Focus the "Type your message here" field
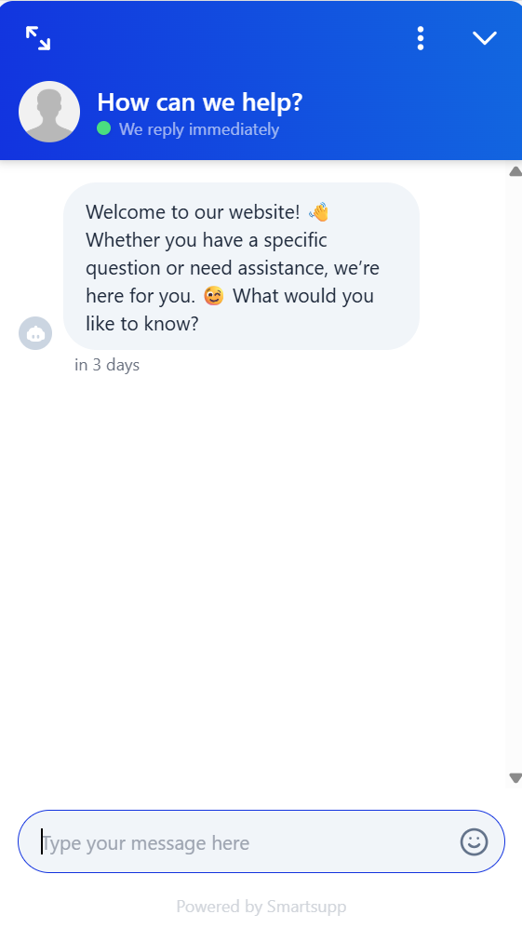 (x=261, y=841)
